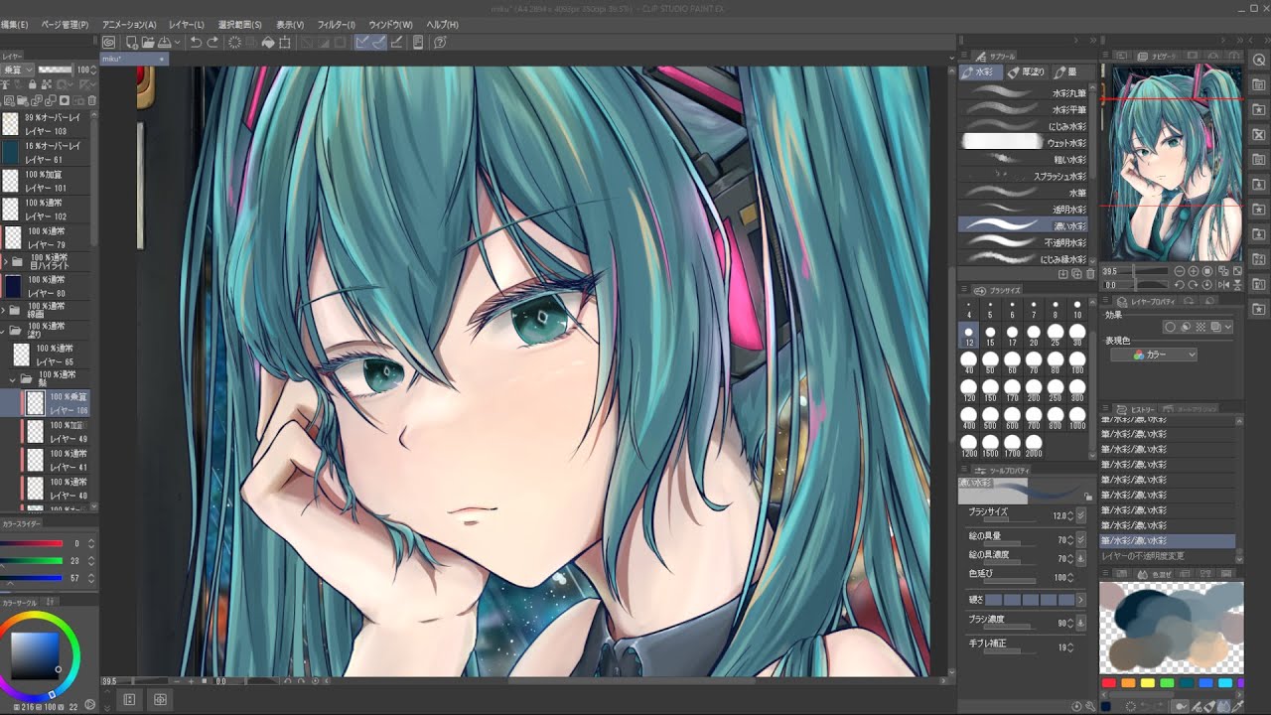Screen dimensions: 1271x715
Task: Toggle the Snap to Ruler icon
Action: point(362,43)
